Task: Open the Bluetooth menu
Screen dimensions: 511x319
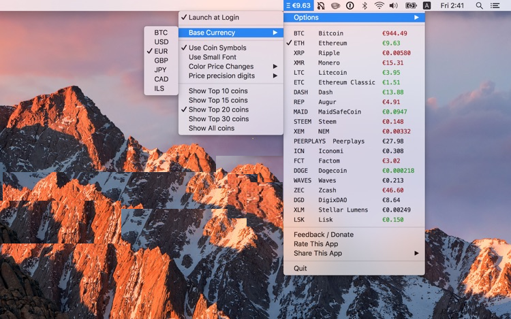Action: point(365,5)
